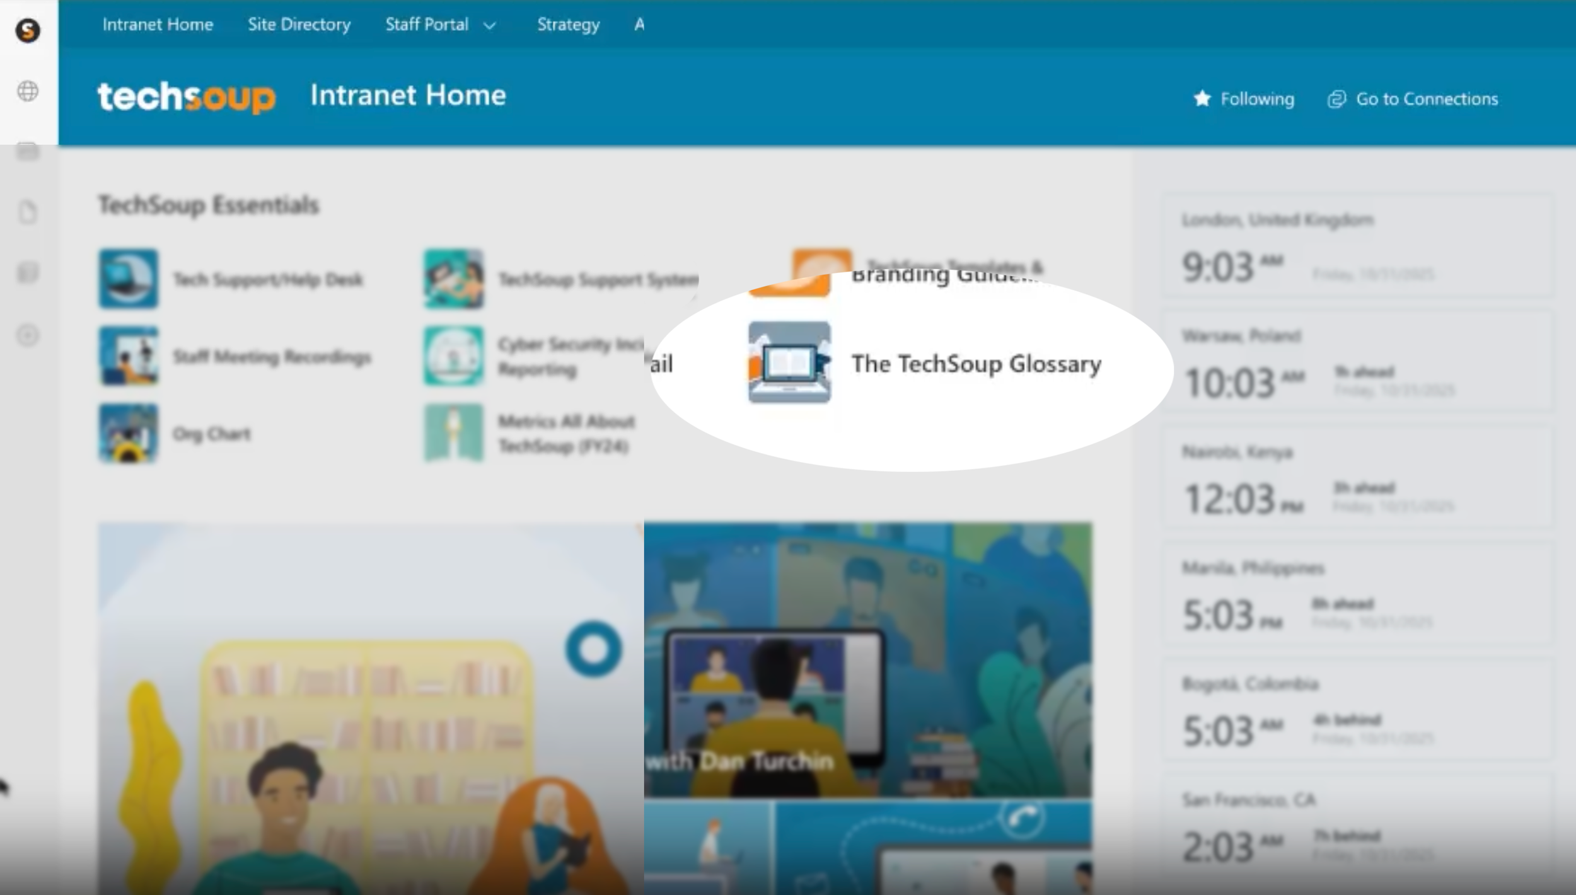Expand the Staff Portal dropdown chevron
Image resolution: width=1576 pixels, height=895 pixels.
[489, 26]
